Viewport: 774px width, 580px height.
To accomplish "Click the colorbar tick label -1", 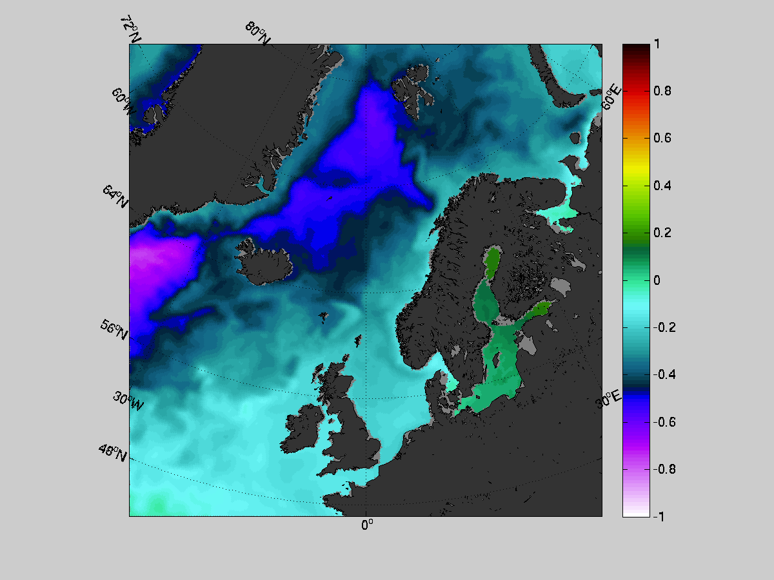I will (x=658, y=516).
